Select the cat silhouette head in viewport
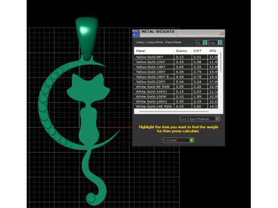This screenshot has width=278, height=208. 88,87
